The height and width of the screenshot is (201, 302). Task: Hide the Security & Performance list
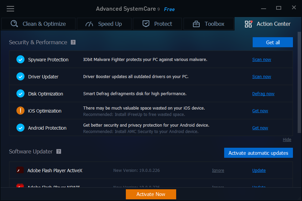click(287, 140)
